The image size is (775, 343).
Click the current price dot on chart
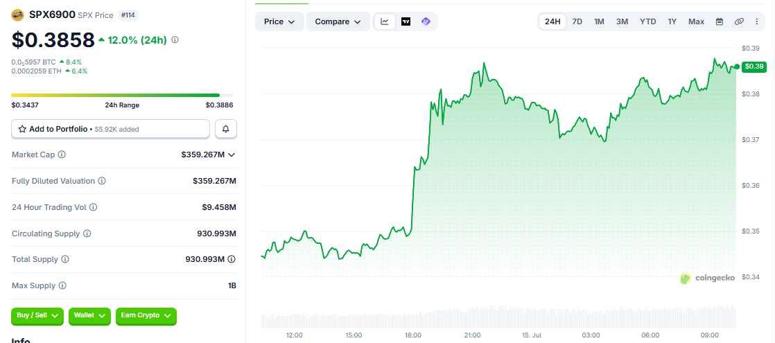pyautogui.click(x=737, y=67)
